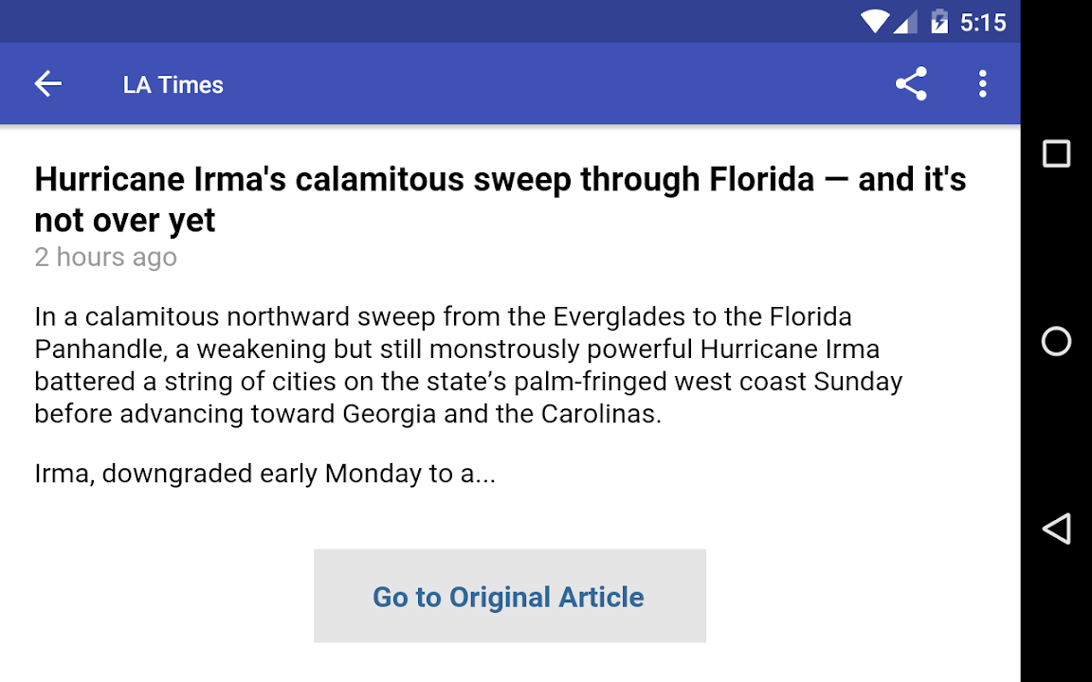Tap the back arrow in the app bar
This screenshot has height=682, width=1092.
(48, 84)
